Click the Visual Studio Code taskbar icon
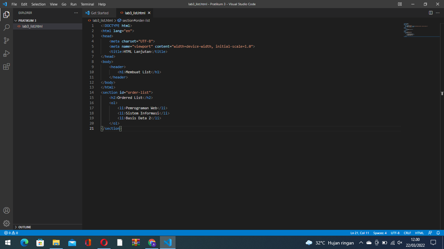Image resolution: width=444 pixels, height=249 pixels. click(168, 243)
